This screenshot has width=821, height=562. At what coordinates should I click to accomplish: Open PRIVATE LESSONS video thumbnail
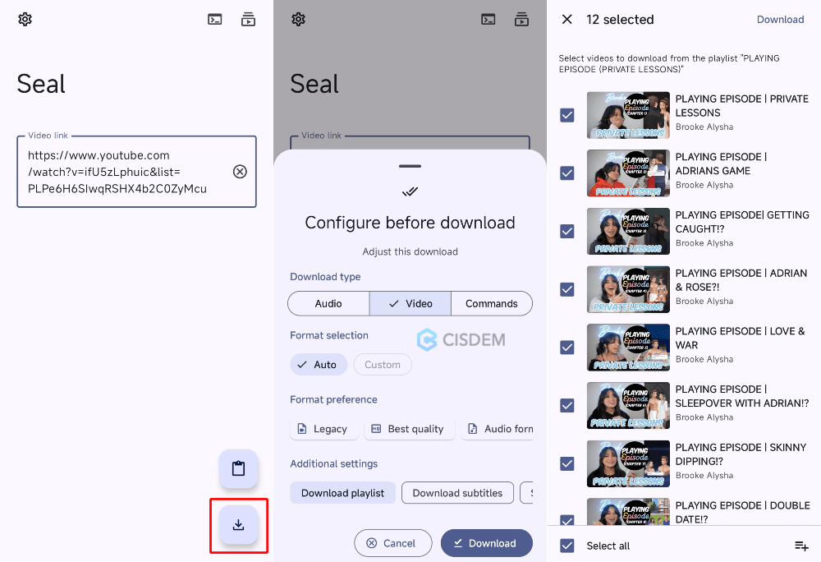(x=628, y=115)
